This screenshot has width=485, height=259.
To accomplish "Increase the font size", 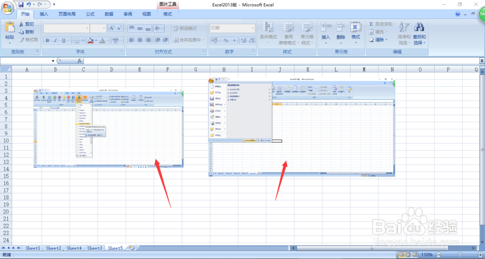I will pyautogui.click(x=112, y=28).
